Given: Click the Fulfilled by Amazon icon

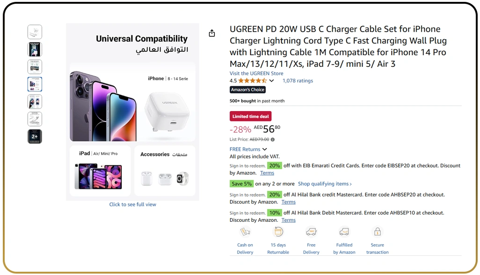Looking at the screenshot, I should (344, 231).
